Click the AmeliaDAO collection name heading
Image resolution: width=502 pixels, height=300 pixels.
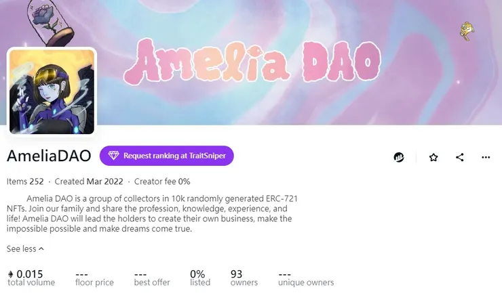pyautogui.click(x=49, y=156)
